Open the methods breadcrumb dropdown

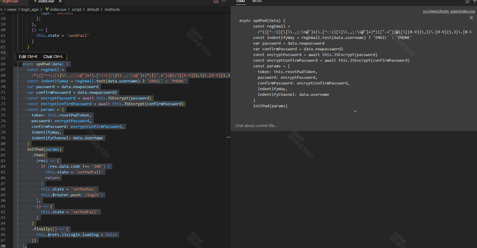tap(112, 9)
